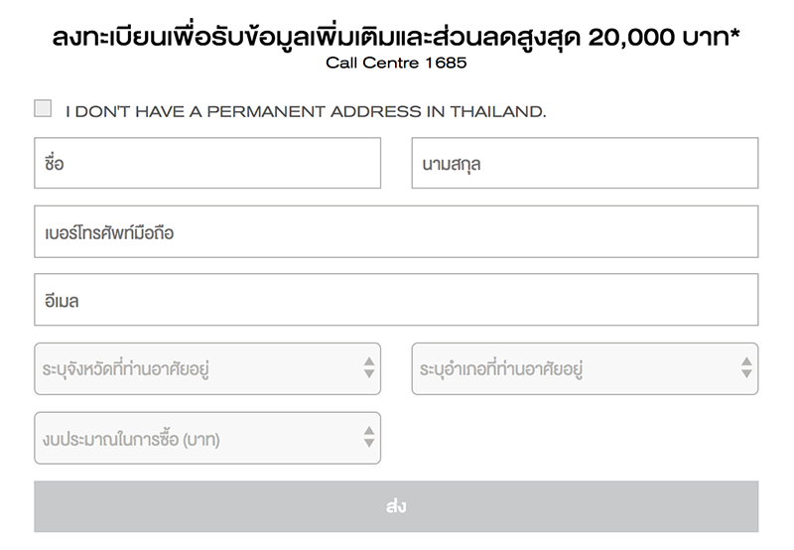Click into the นามสกุล (surname) field

coord(585,163)
